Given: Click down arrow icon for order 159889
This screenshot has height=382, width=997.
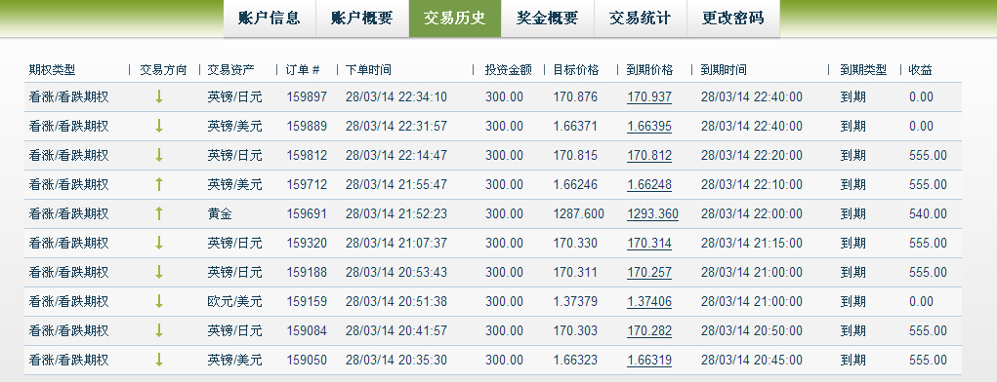Looking at the screenshot, I should click(159, 127).
